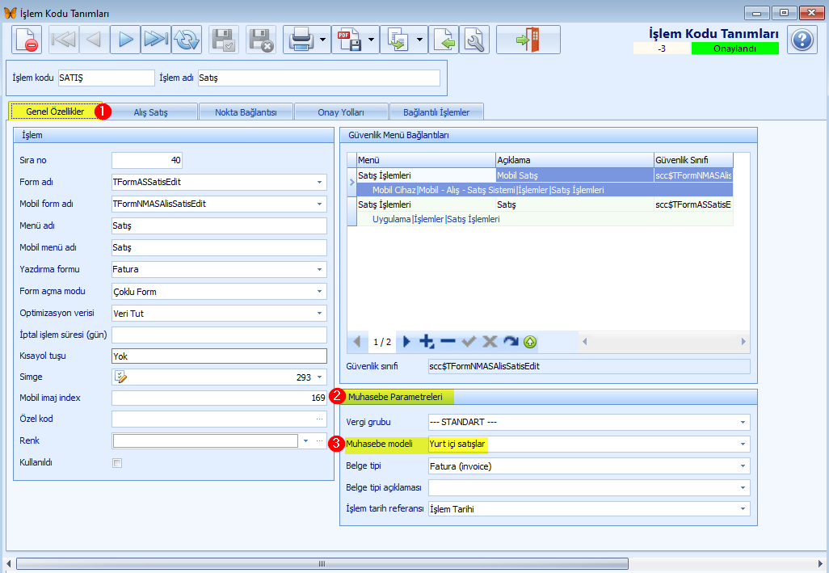Open the Onay Yolları tab

[x=341, y=112]
